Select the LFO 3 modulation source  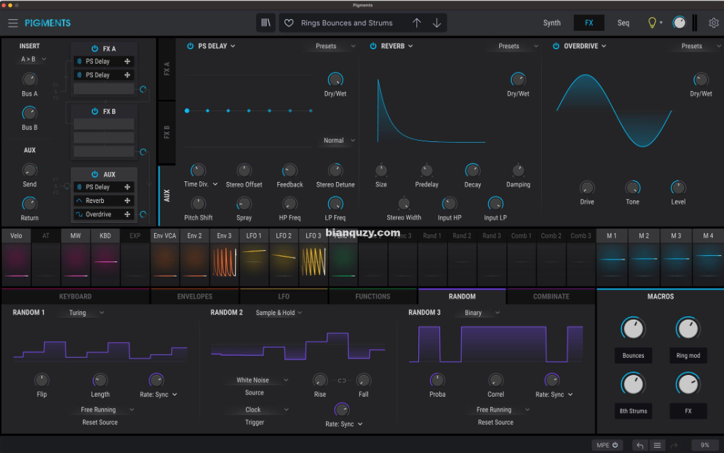tap(313, 236)
